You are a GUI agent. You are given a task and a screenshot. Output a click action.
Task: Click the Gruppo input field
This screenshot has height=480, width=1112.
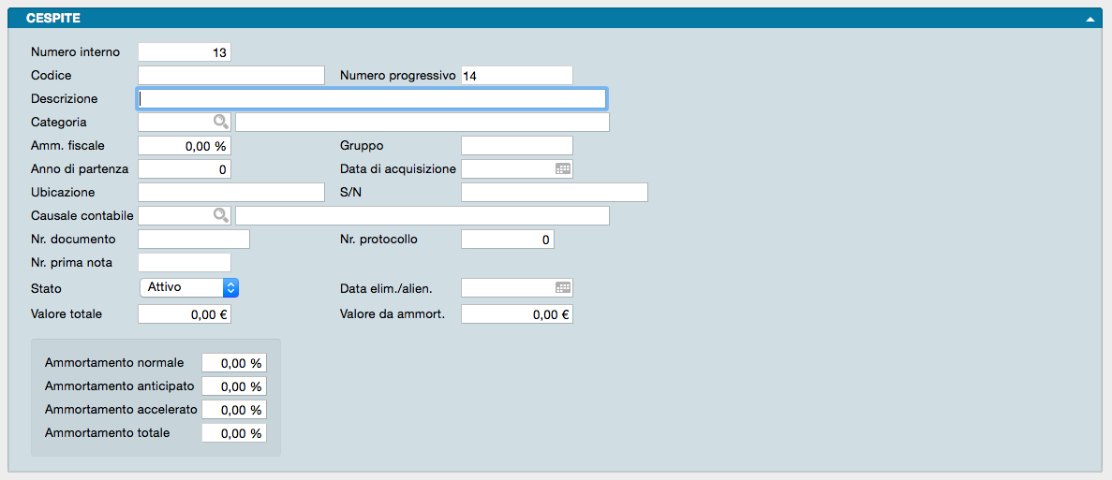point(516,146)
